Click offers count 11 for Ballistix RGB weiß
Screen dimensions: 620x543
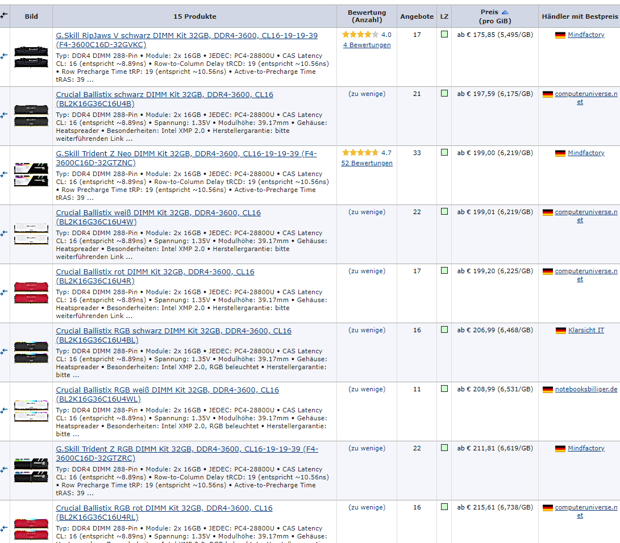pos(417,389)
